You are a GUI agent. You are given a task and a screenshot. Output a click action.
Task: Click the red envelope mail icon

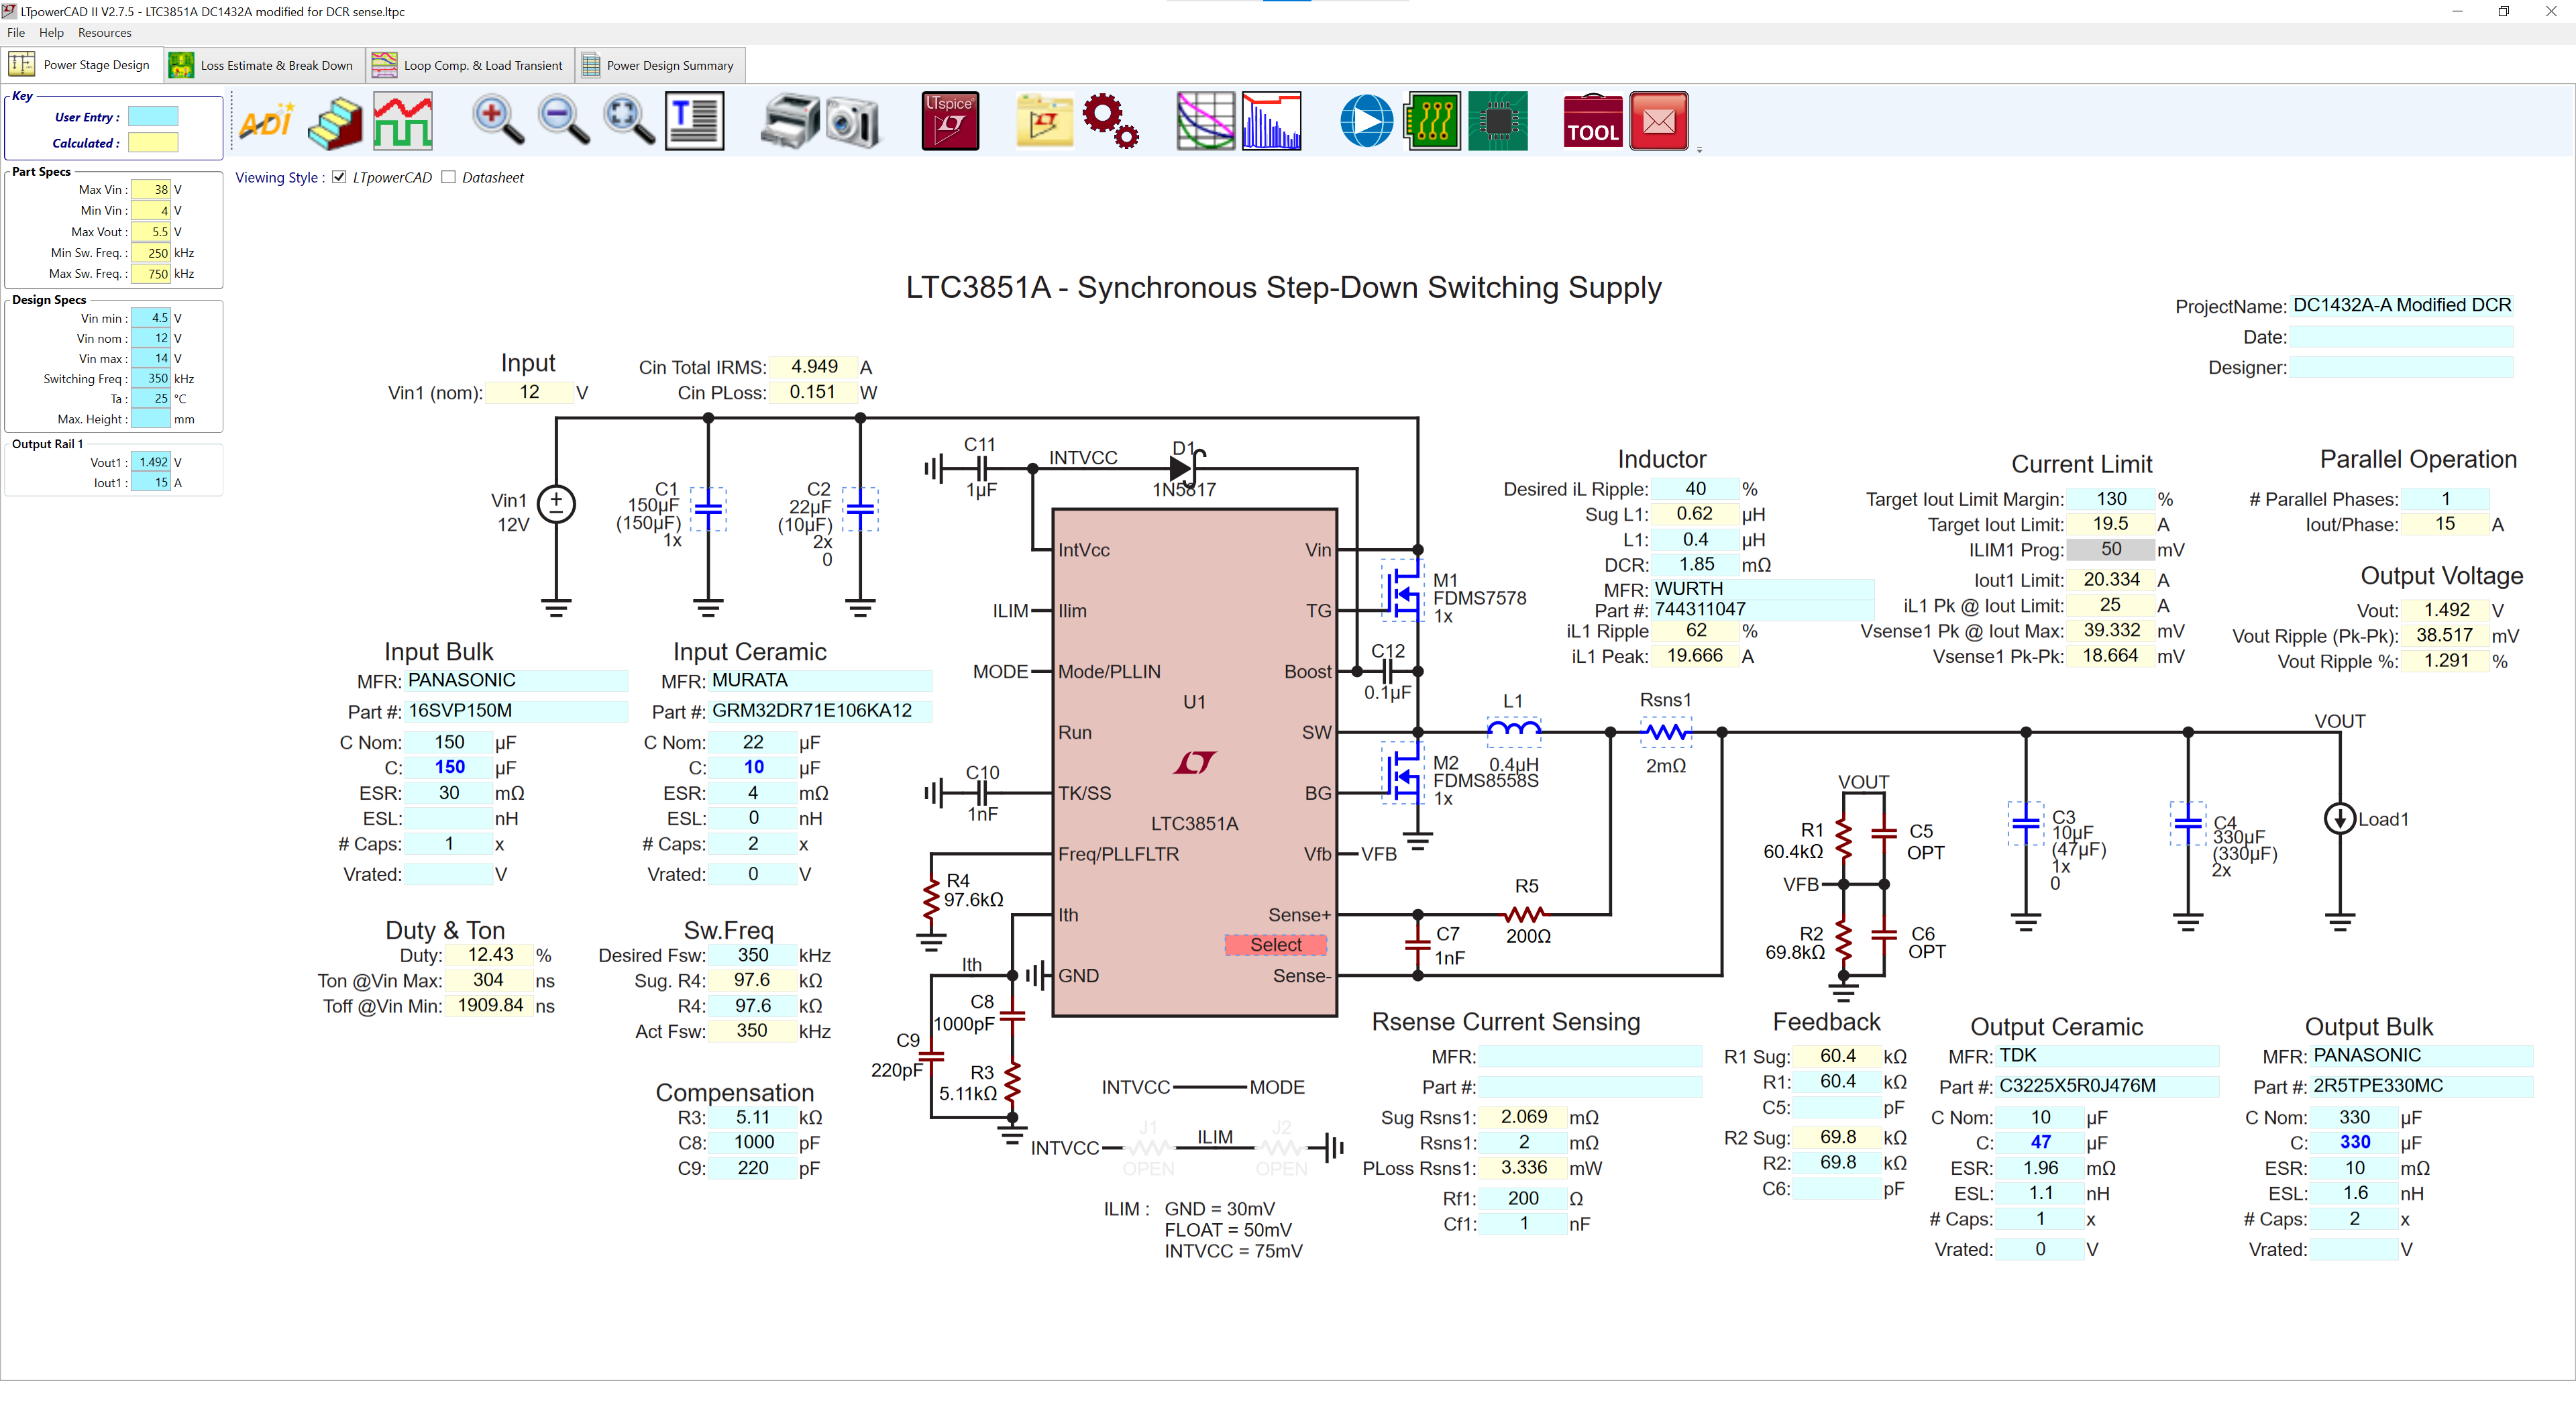point(1658,121)
